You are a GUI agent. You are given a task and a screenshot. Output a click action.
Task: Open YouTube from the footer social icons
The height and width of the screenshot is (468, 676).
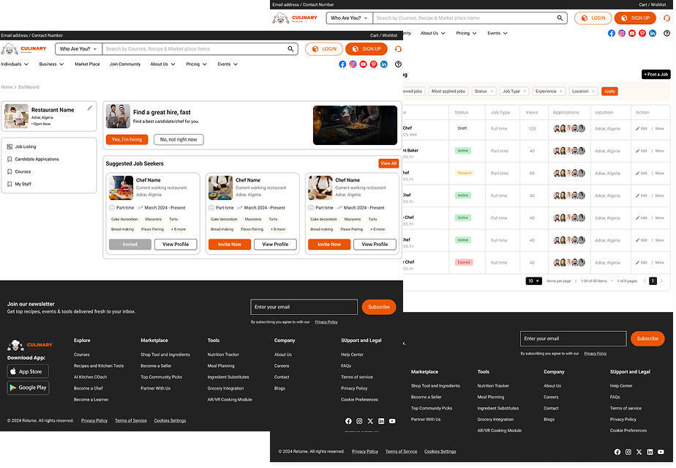[x=392, y=421]
